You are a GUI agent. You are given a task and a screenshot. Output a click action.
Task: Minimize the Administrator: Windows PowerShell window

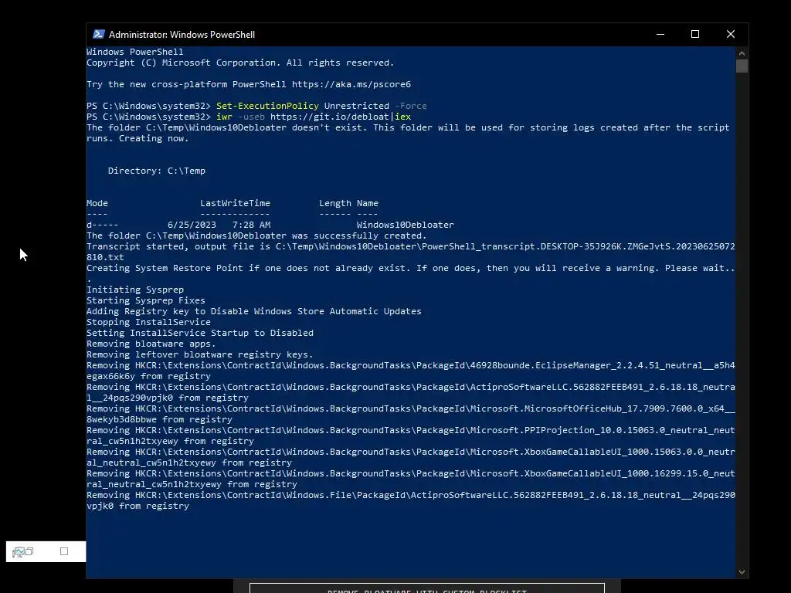click(x=660, y=34)
